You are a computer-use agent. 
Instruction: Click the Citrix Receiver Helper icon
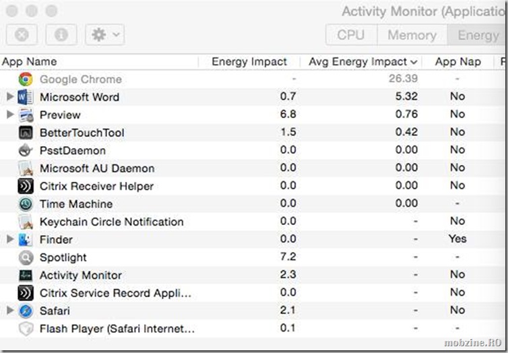coord(26,186)
